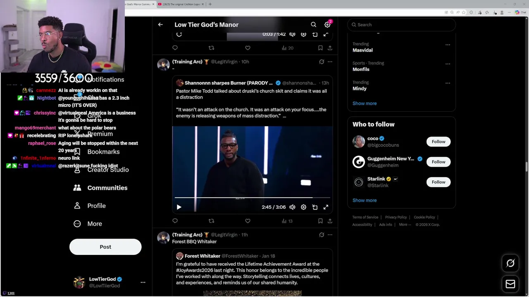The image size is (529, 297).
Task: Follow the Starlink account
Action: (x=438, y=182)
